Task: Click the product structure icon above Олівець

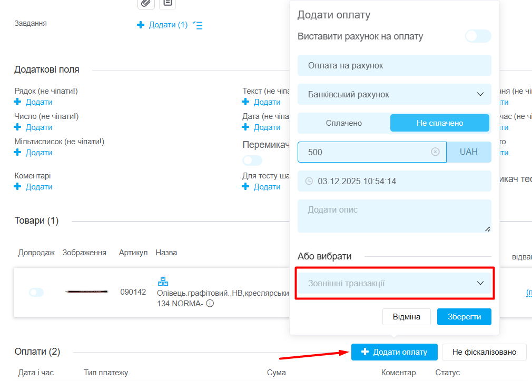Action: [x=163, y=282]
